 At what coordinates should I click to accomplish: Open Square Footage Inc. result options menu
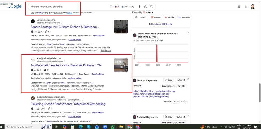pos(62,23)
